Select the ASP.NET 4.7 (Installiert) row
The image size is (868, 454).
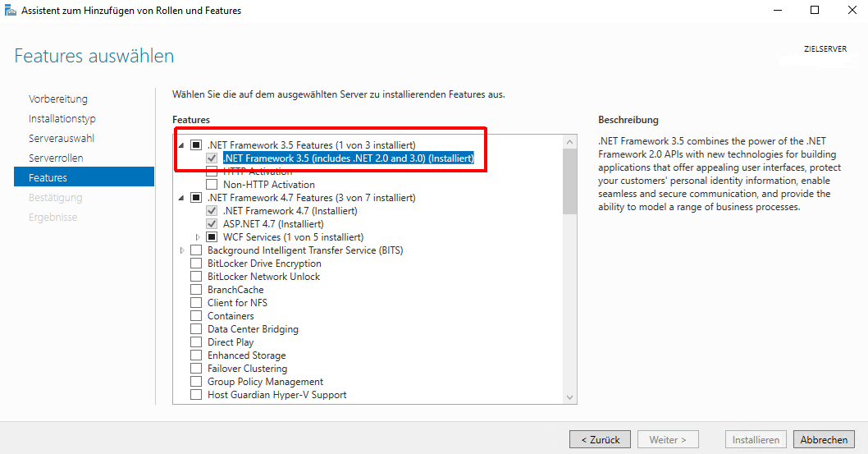point(273,224)
